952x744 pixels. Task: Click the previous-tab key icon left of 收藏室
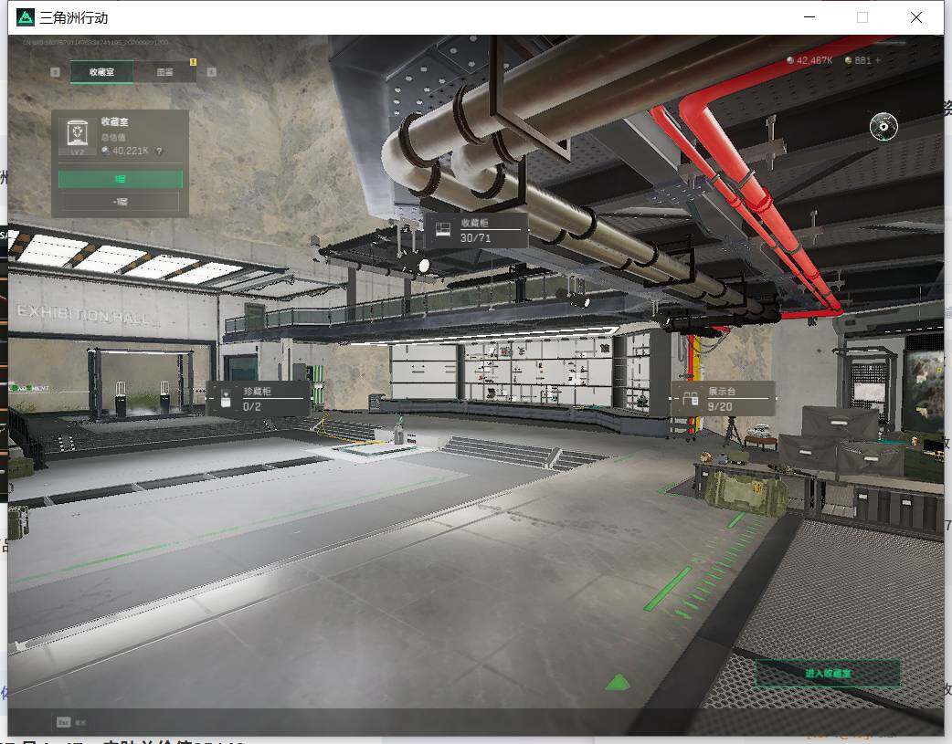point(55,72)
